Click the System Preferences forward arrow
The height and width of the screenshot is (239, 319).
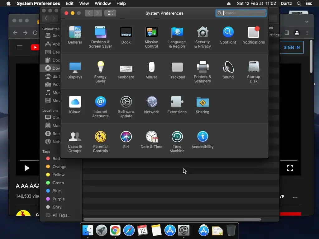(98, 13)
